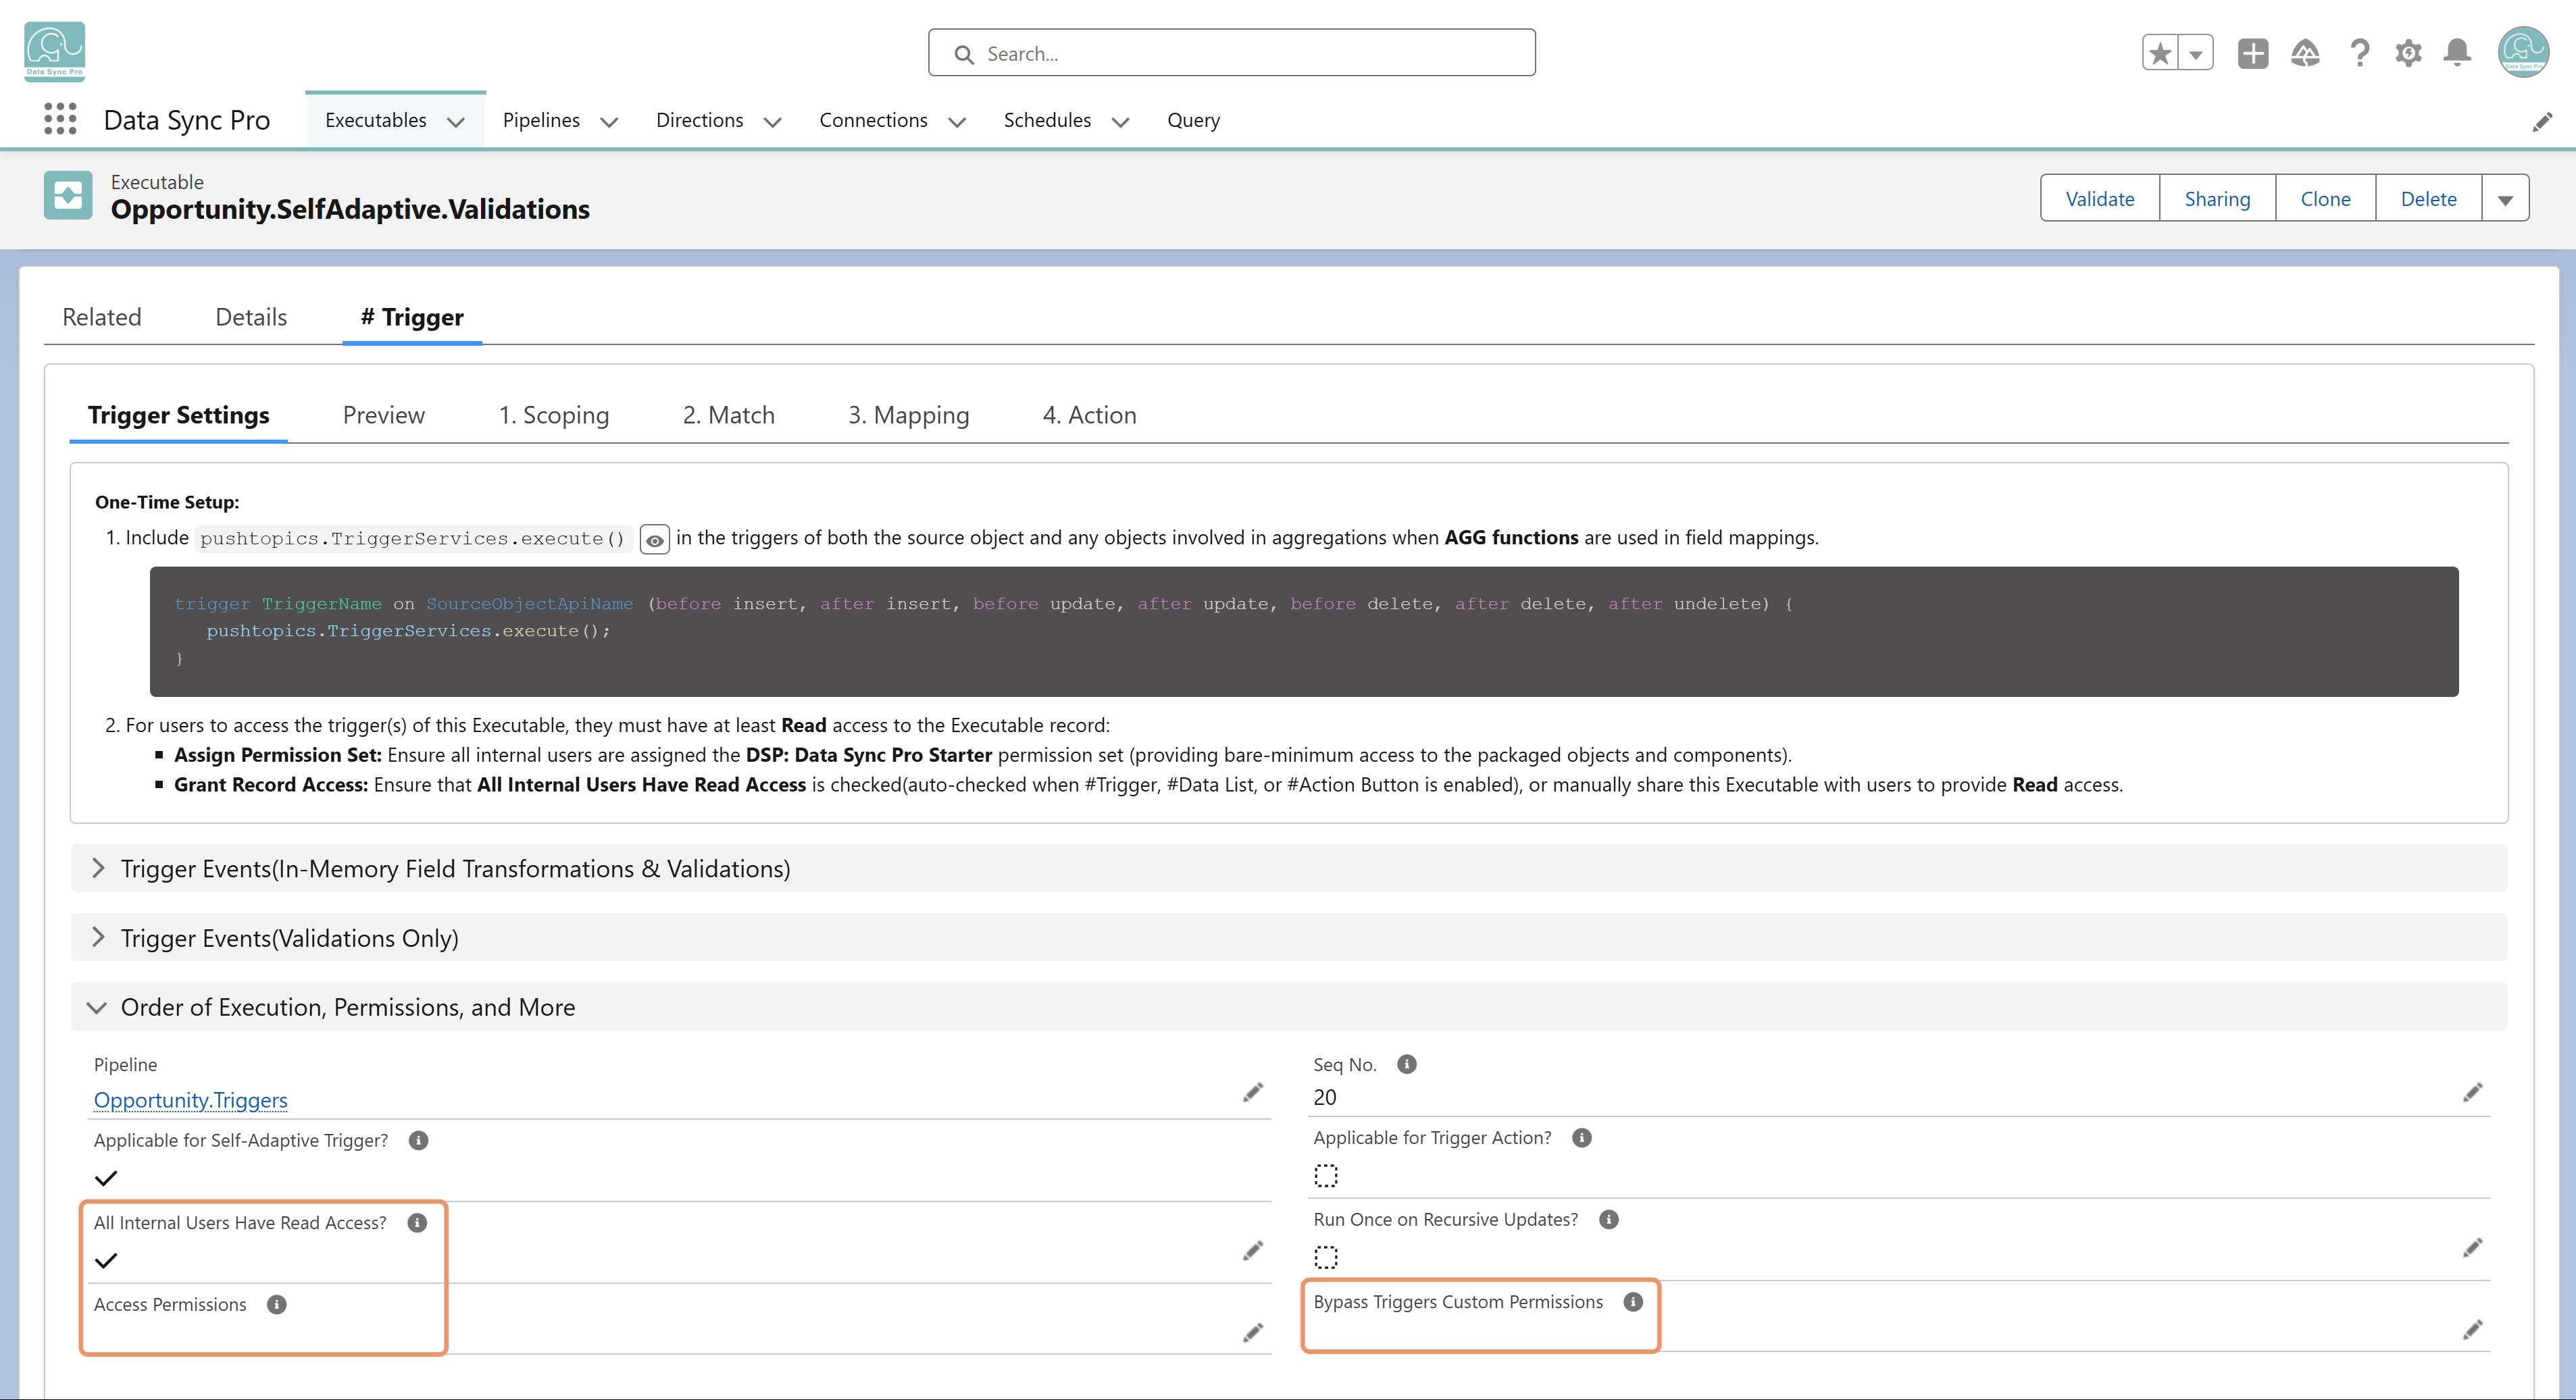Viewport: 2576px width, 1400px height.
Task: Open the Pipelines tab dropdown chevron
Action: (x=609, y=122)
